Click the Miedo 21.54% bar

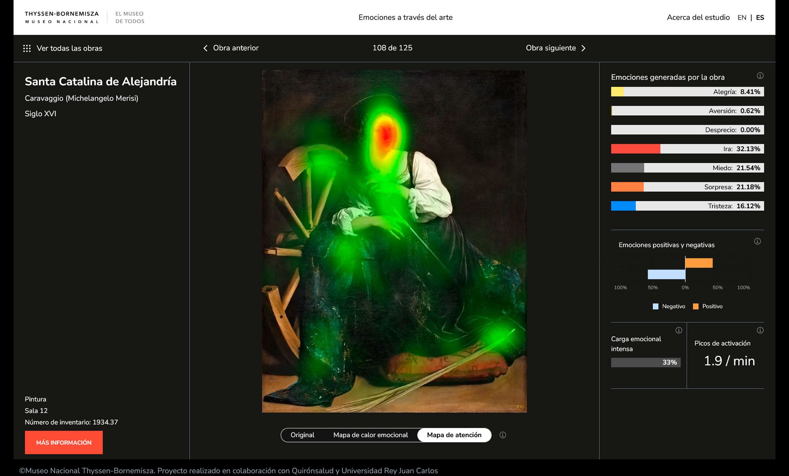[x=687, y=168]
